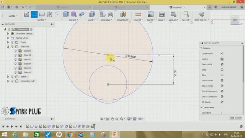Open the MAKE menu
Image resolution: width=245 pixels, height=138 pixels.
coord(162,20)
